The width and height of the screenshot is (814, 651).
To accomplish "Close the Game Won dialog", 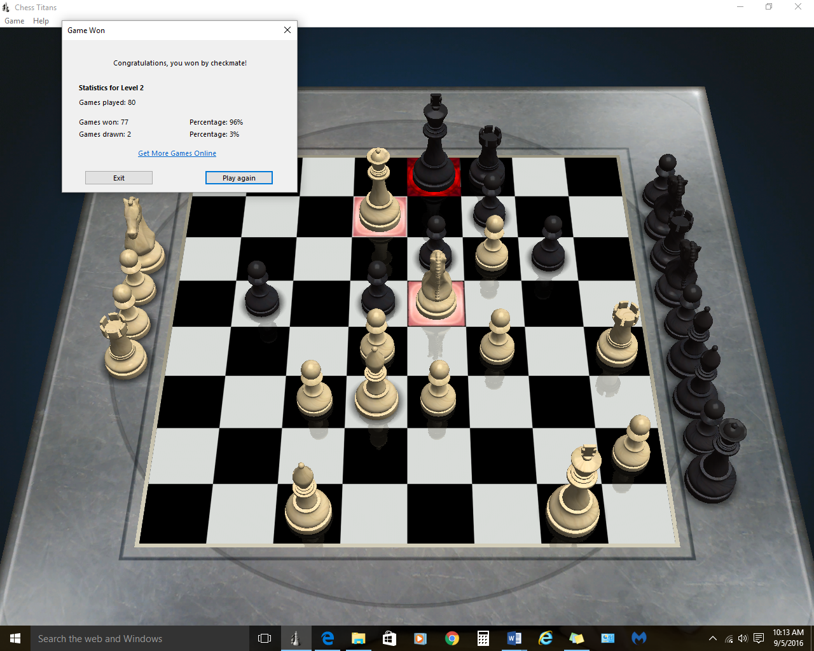I will (x=287, y=30).
